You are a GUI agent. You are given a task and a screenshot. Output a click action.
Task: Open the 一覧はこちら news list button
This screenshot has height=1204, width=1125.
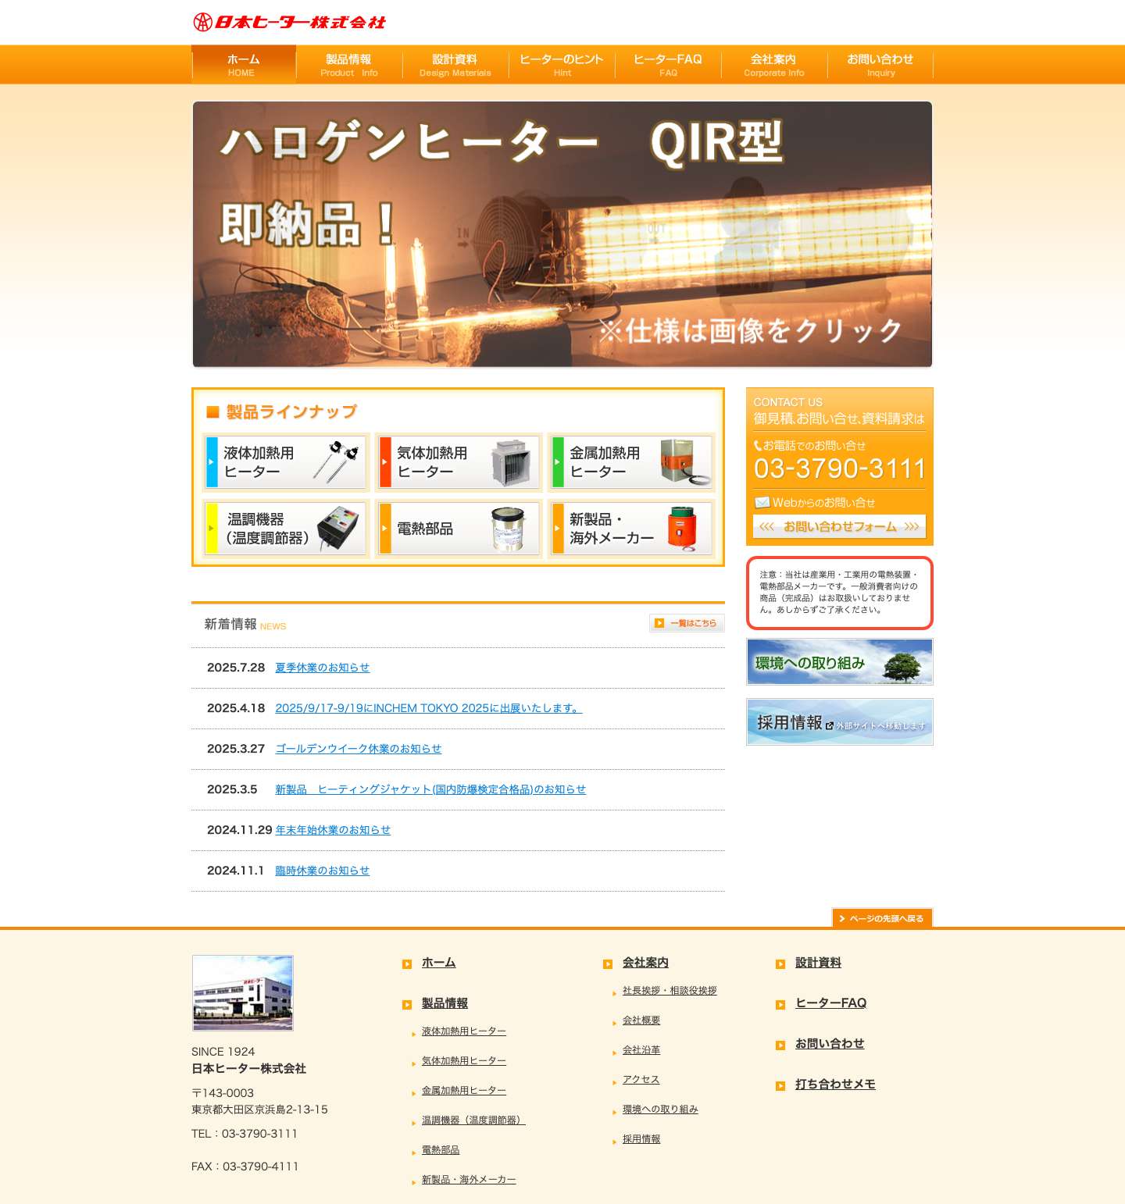pos(687,623)
